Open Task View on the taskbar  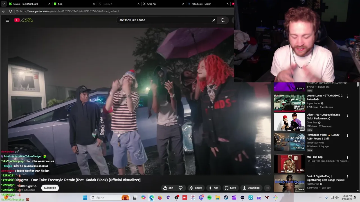pos(135,198)
